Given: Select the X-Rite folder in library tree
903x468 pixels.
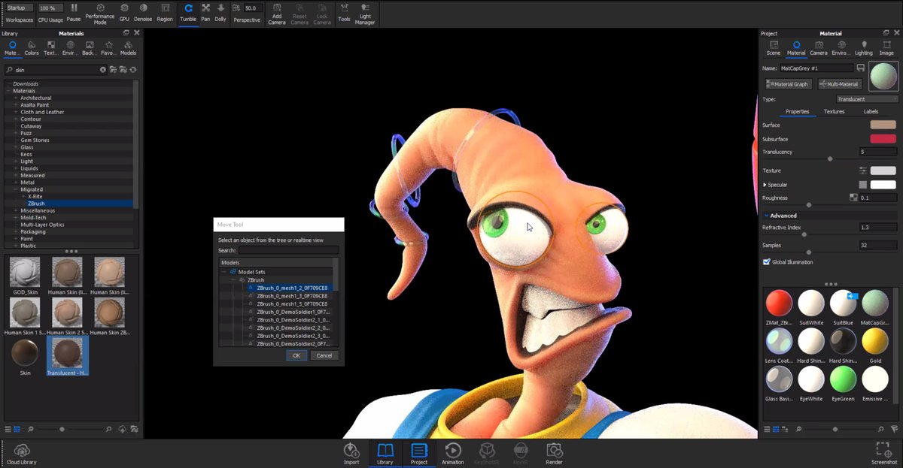Looking at the screenshot, I should click(x=35, y=196).
